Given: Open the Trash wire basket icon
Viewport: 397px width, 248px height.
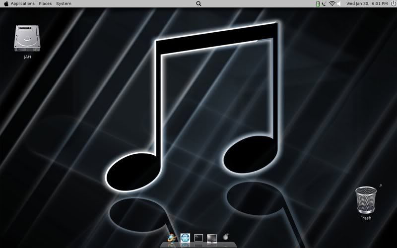Looking at the screenshot, I should (x=366, y=200).
